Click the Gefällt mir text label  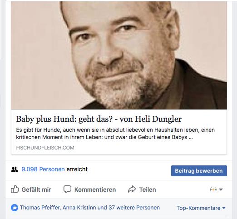pyautogui.click(x=36, y=189)
